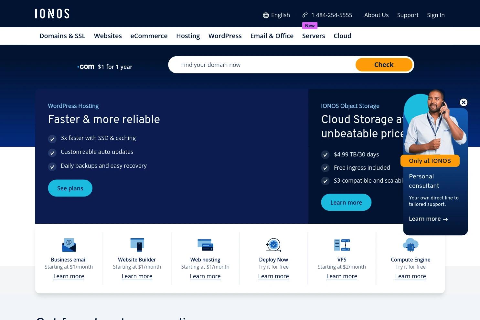The width and height of the screenshot is (480, 320).
Task: Focus the Find your domain now field
Action: pyautogui.click(x=262, y=65)
